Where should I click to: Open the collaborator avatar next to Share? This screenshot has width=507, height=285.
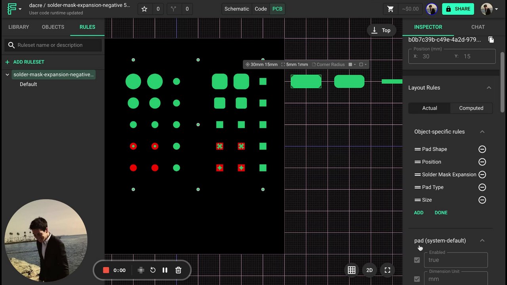[432, 9]
